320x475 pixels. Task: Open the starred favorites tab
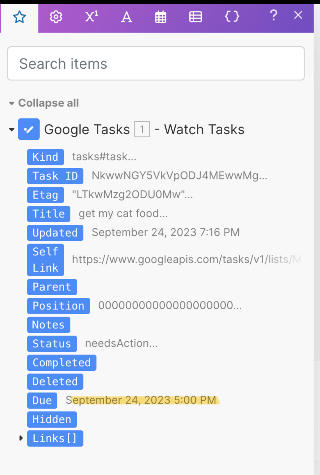click(19, 18)
